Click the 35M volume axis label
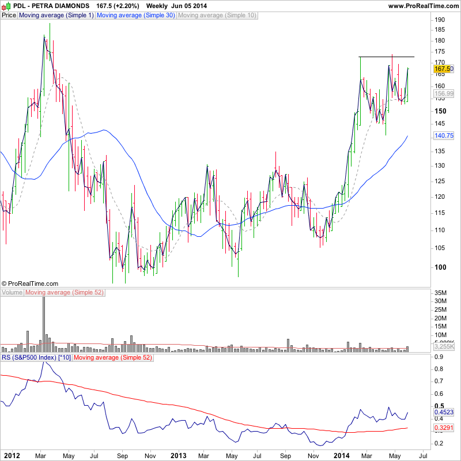Image resolution: width=461 pixels, height=461 pixels. tap(440, 293)
